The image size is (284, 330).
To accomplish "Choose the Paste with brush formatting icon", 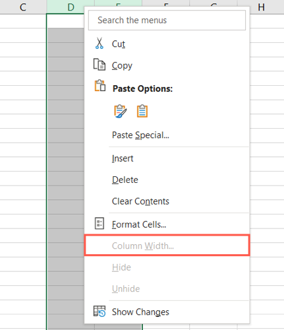I will tap(120, 111).
